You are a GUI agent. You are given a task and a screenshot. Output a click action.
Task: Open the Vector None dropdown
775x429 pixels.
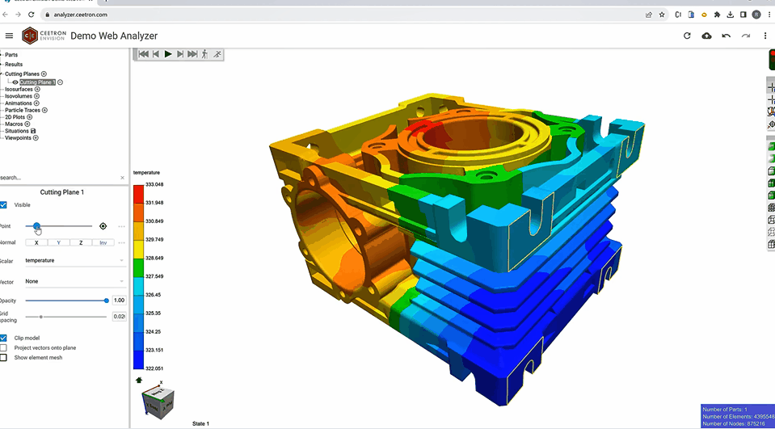(75, 281)
